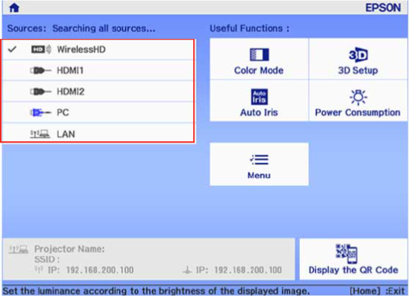Click the wired LAN icon before second IP
Viewport: 409px width, 296px height.
[x=187, y=270]
